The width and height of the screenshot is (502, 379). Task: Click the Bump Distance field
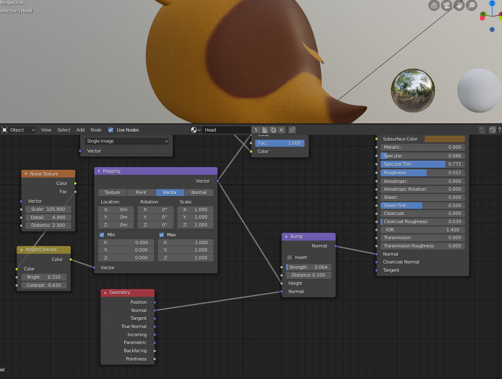pos(309,275)
